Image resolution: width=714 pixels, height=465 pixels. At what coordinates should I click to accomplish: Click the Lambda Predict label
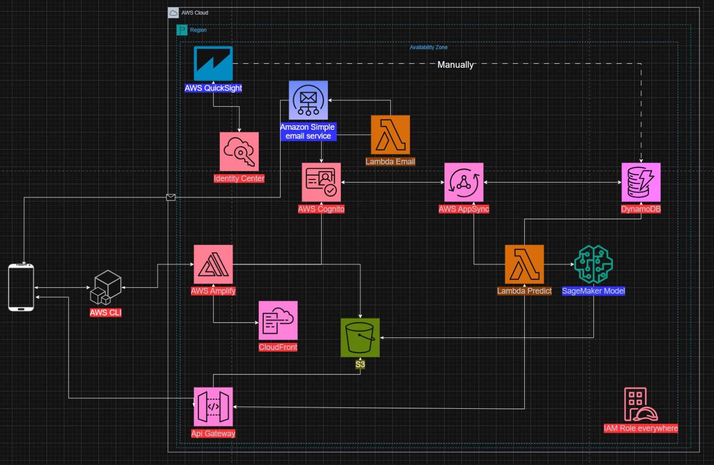pos(524,291)
